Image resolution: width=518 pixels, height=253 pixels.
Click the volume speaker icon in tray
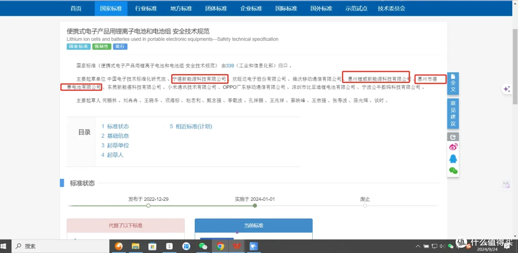(442, 246)
